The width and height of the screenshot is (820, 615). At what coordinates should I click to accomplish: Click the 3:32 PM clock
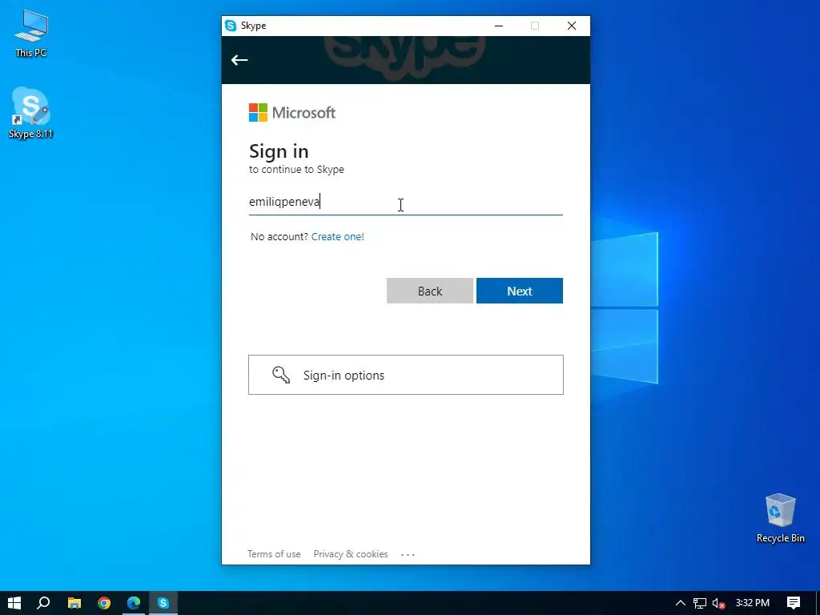tap(753, 603)
